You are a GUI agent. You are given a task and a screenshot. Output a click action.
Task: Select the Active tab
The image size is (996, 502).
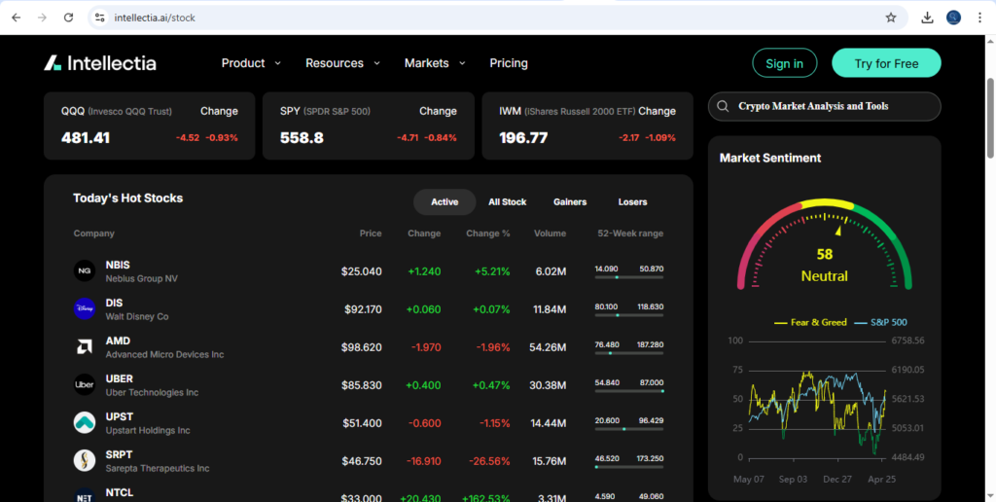click(x=445, y=202)
